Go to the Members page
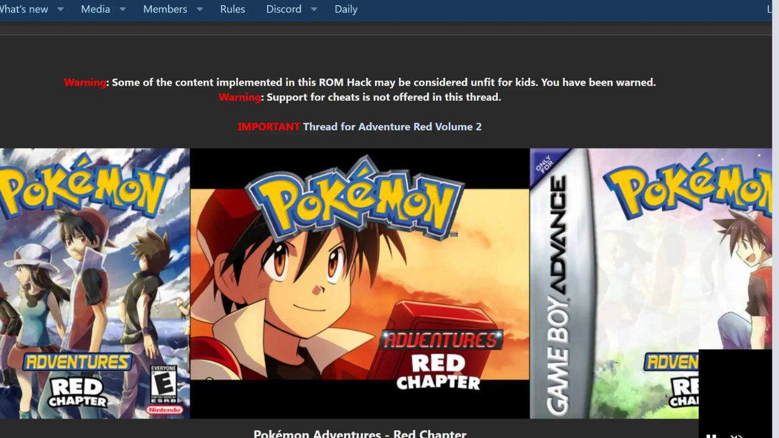Screen dimensions: 779x438 pyautogui.click(x=165, y=9)
